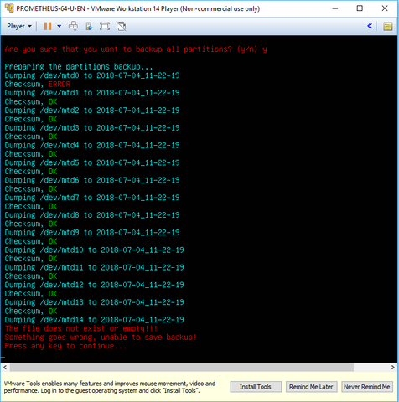Click 'Dumping /dev/mtd10' line
The width and height of the screenshot is (399, 402).
click(95, 250)
